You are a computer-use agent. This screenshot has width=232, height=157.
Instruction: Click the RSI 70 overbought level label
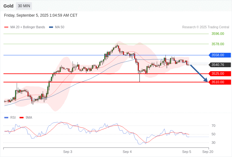[213, 126]
